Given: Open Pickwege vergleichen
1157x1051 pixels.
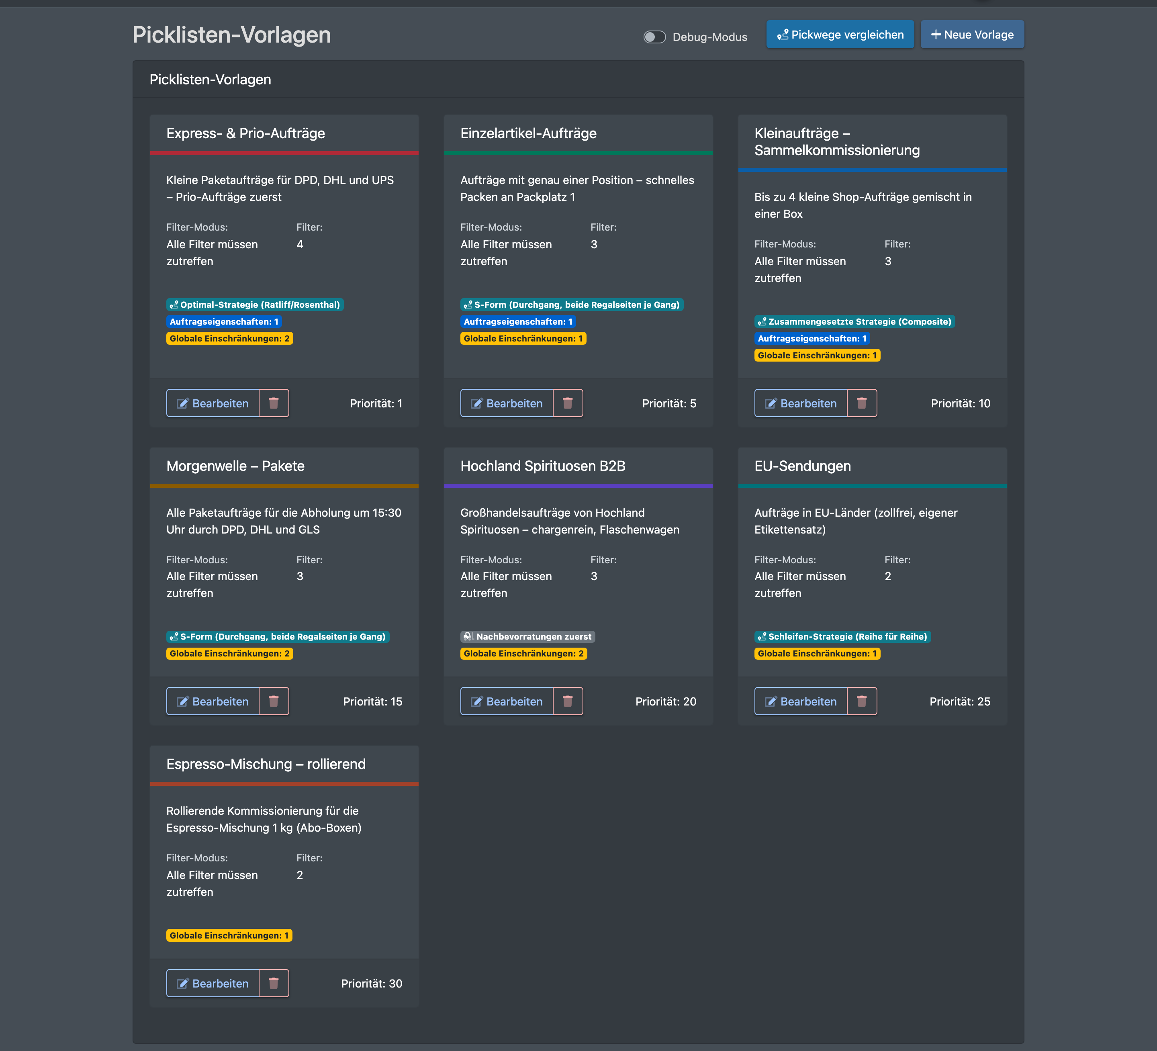Looking at the screenshot, I should pos(840,35).
